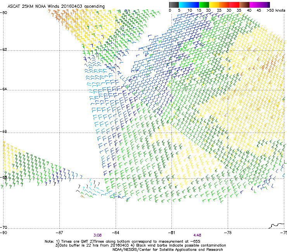Click the yellow 20-25 knots legend segment
Image resolution: width=287 pixels, height=252 pixels.
click(214, 5)
